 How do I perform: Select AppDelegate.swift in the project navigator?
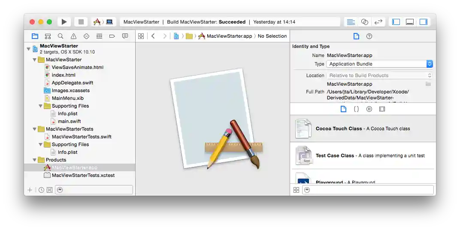72,83
